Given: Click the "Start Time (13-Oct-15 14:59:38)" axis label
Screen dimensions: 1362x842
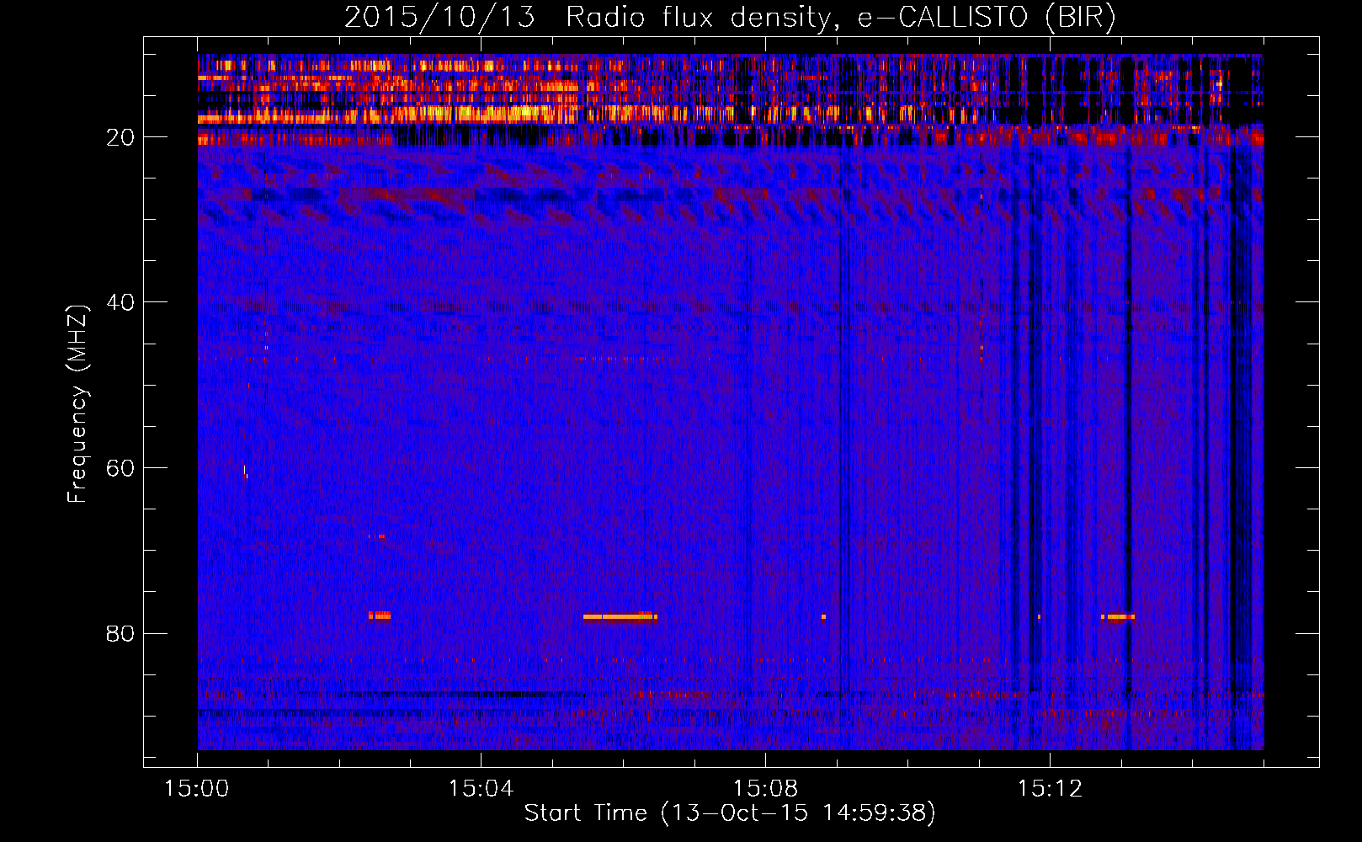Looking at the screenshot, I should point(730,813).
